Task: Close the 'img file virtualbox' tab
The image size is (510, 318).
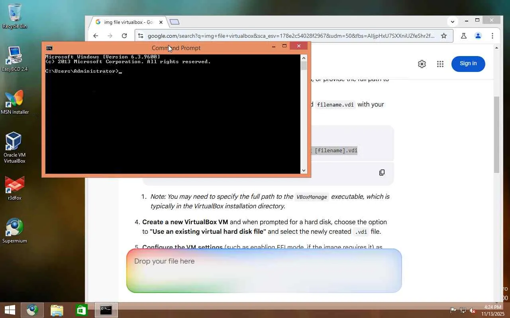Action: [161, 22]
